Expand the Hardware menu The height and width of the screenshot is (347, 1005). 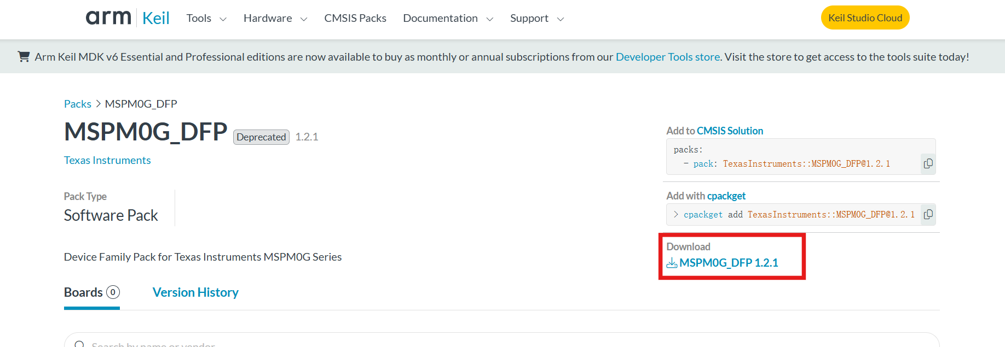point(275,18)
